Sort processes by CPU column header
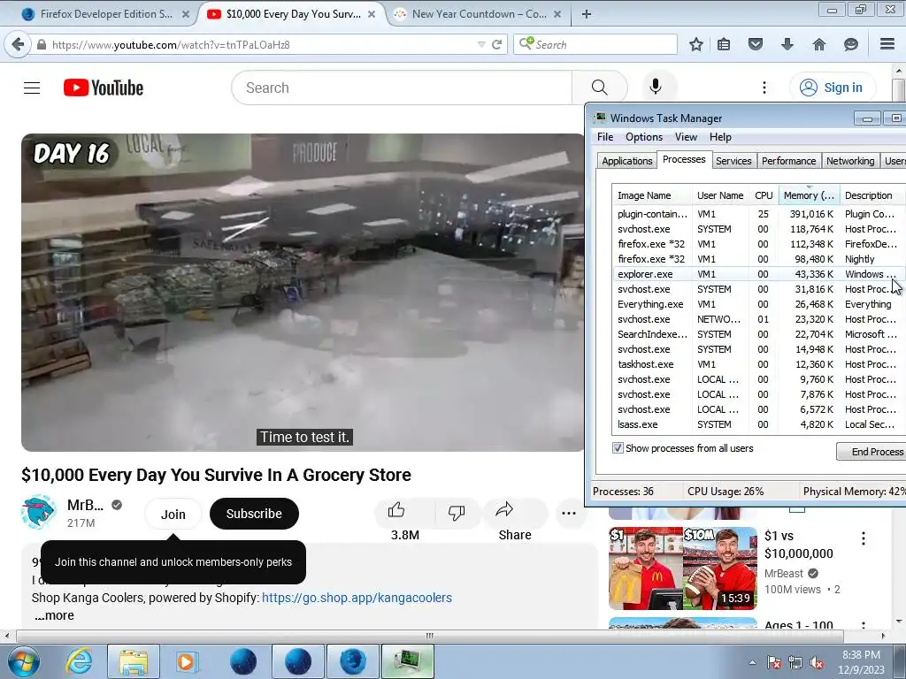906x679 pixels. click(764, 195)
